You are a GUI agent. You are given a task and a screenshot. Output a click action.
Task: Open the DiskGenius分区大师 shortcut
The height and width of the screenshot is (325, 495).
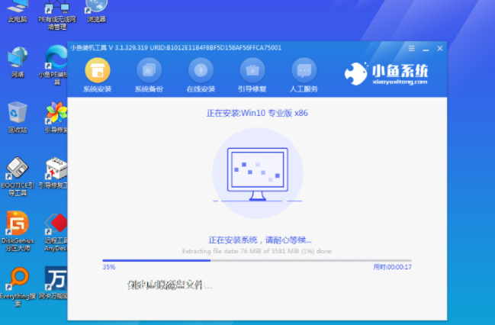point(17,224)
